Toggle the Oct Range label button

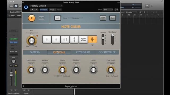(x=113, y=32)
